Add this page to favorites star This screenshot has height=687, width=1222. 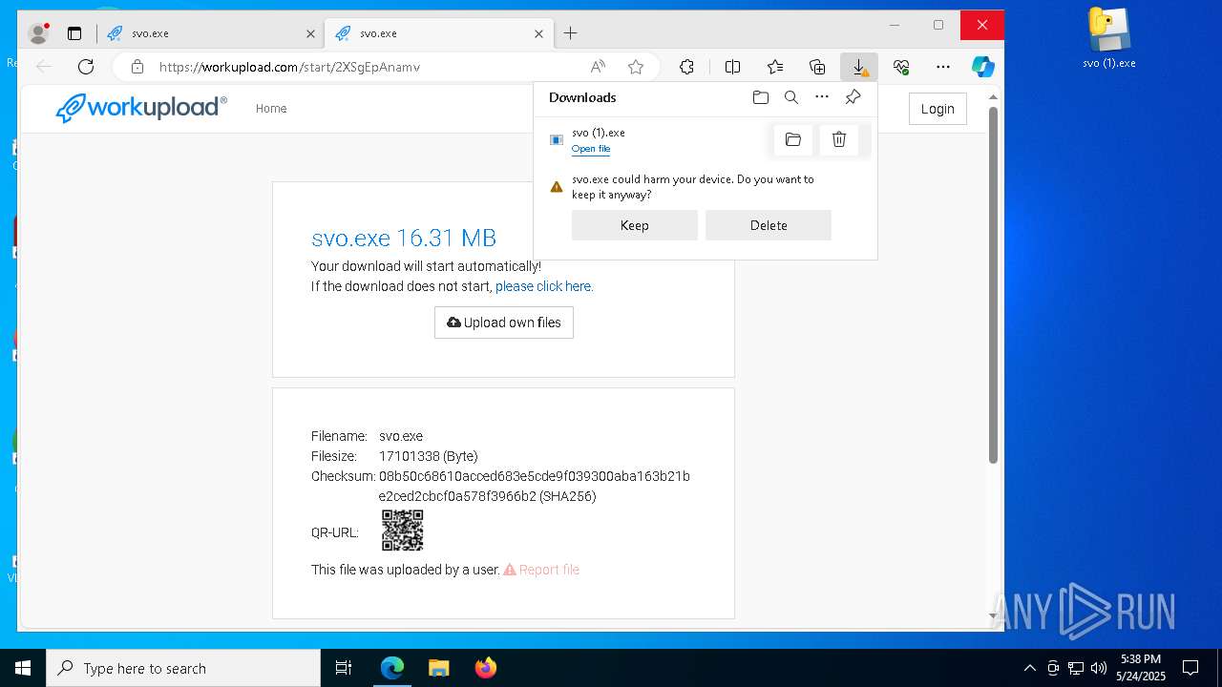[x=636, y=67]
